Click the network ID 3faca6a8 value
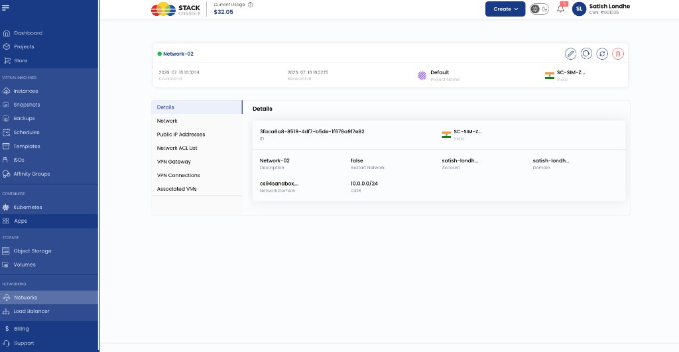The width and height of the screenshot is (679, 352). pyautogui.click(x=312, y=132)
